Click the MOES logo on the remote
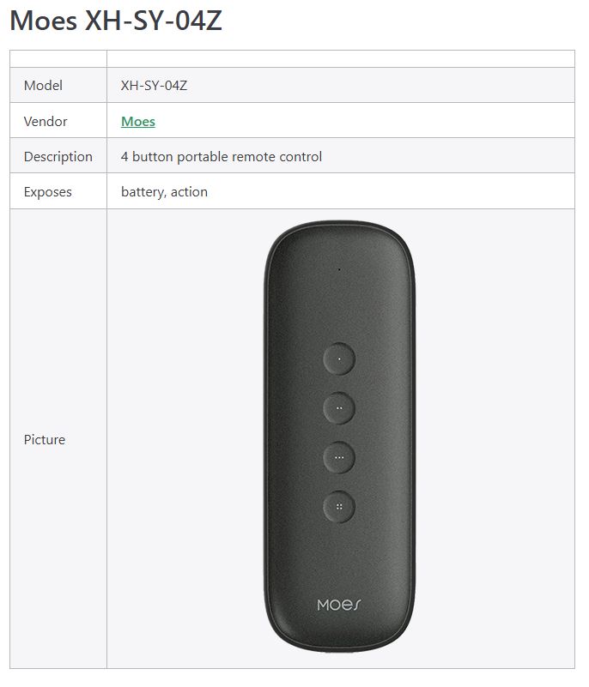The image size is (589, 687). pos(339,605)
